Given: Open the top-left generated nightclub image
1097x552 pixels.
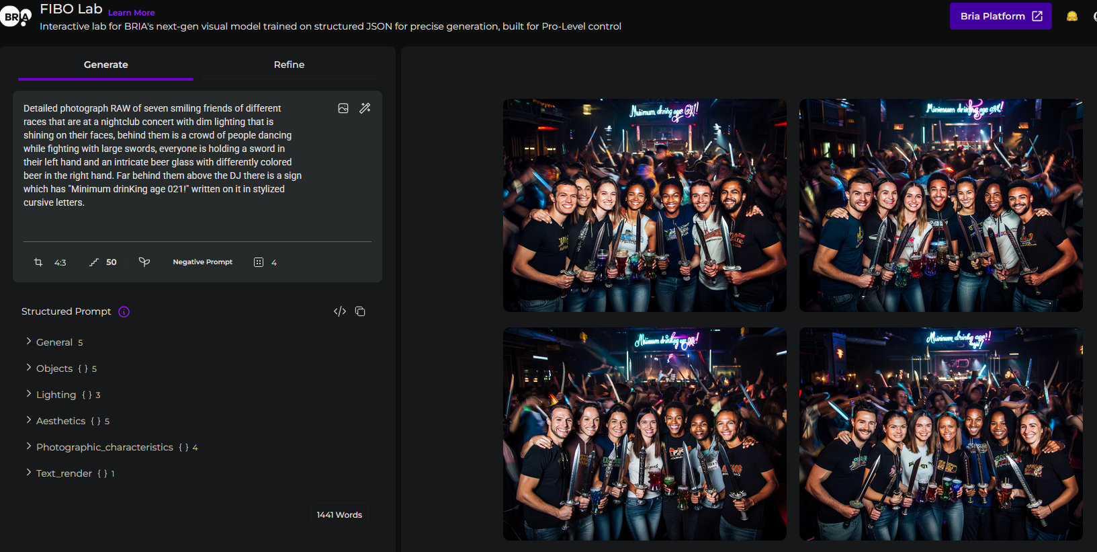Looking at the screenshot, I should coord(645,205).
